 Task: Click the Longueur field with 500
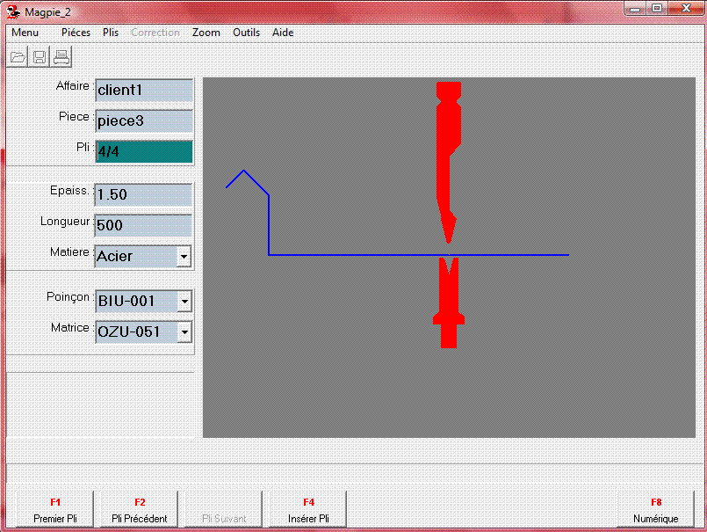pos(143,225)
